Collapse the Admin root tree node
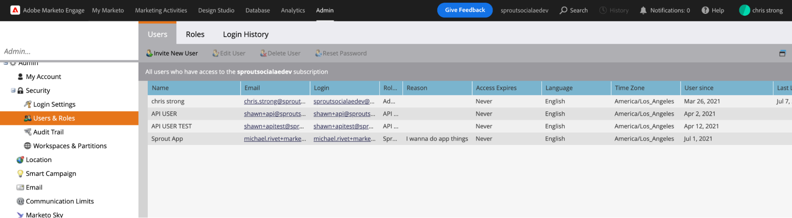Screen dimensions: 792x218 click(6, 63)
